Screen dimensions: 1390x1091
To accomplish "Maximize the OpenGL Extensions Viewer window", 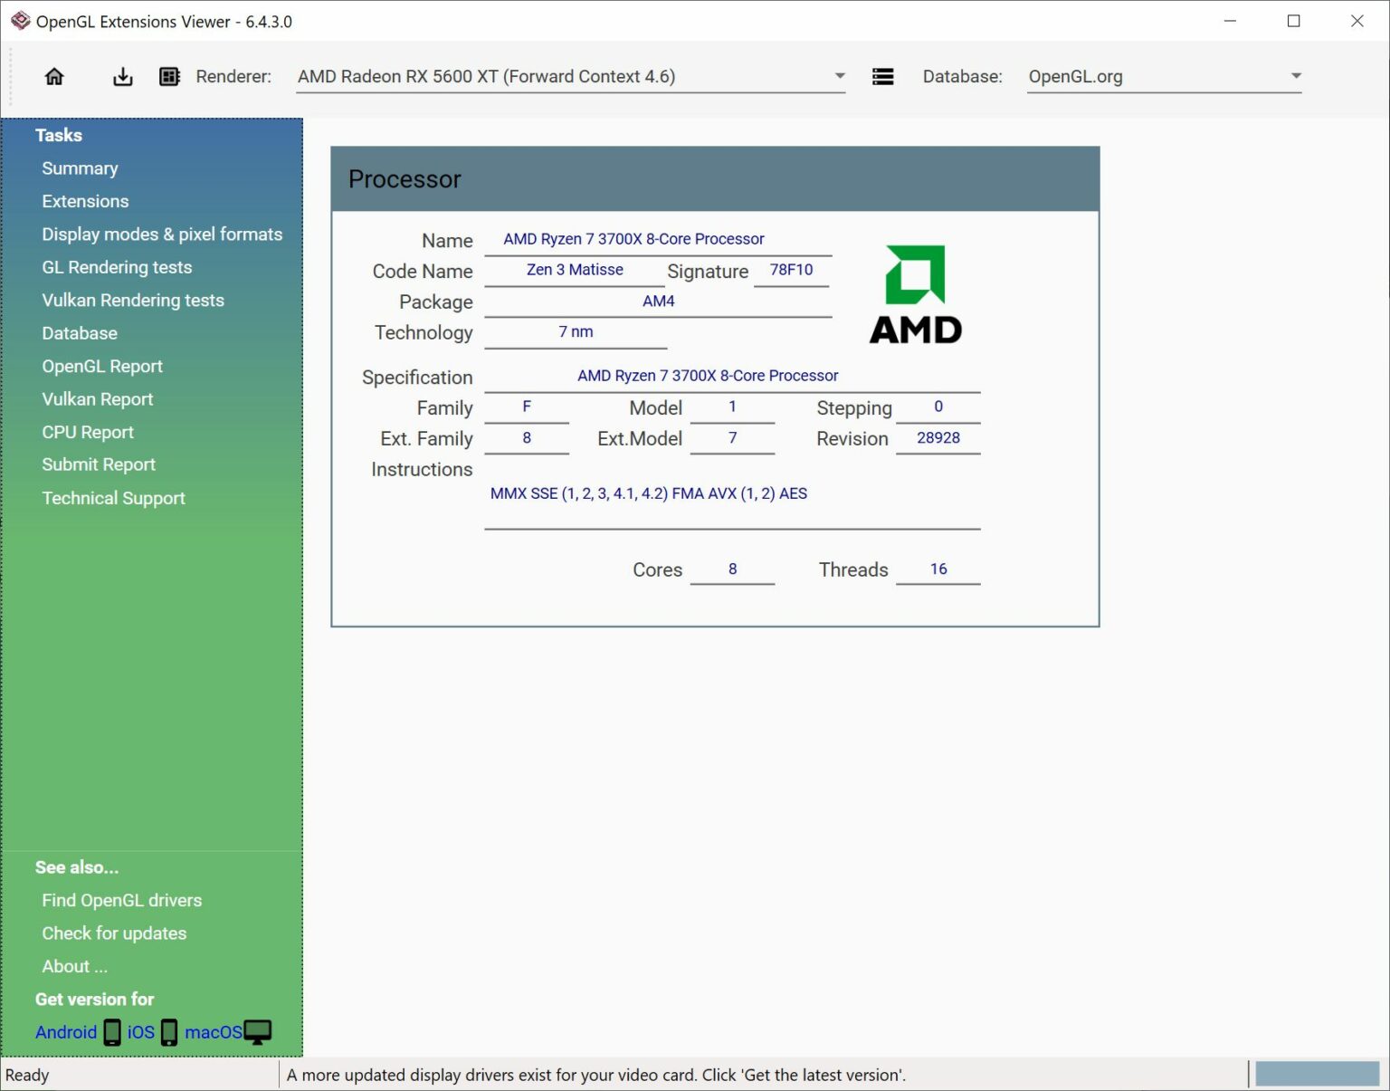I will pyautogui.click(x=1293, y=21).
